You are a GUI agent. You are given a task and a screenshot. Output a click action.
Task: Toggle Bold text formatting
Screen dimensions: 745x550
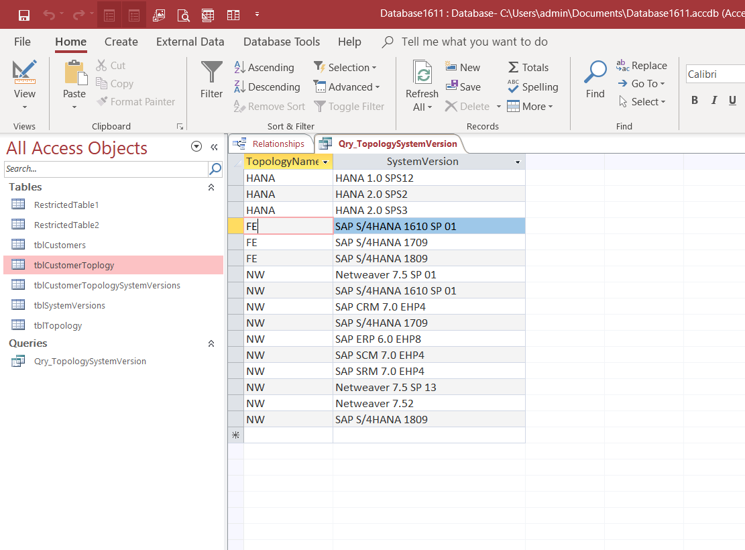[695, 101]
